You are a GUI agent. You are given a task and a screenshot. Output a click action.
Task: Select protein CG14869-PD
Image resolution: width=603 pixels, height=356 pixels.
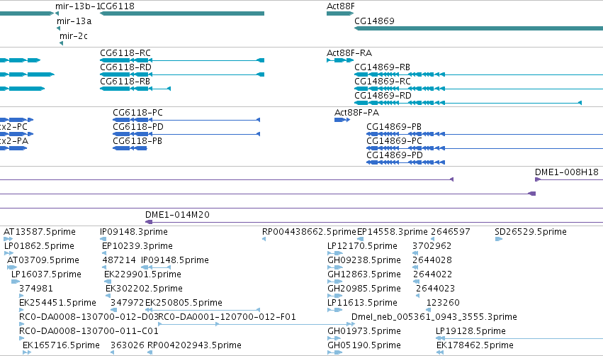pyautogui.click(x=406, y=162)
